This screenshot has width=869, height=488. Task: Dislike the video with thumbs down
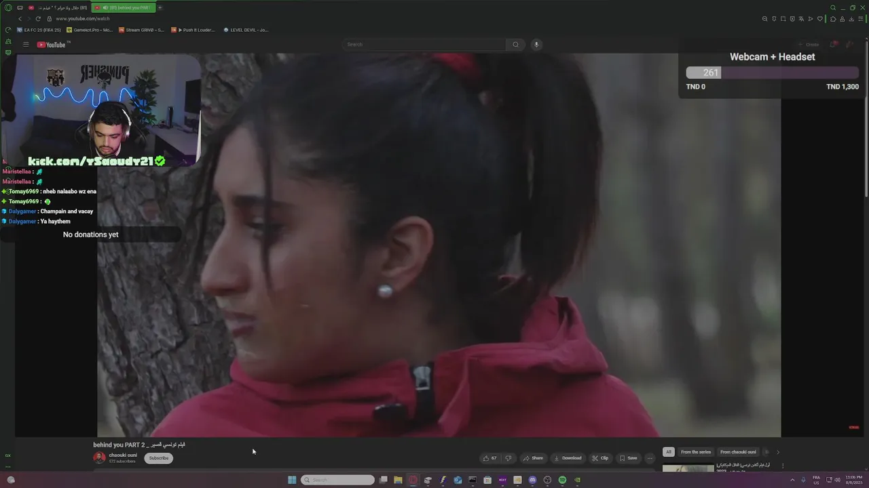(509, 458)
